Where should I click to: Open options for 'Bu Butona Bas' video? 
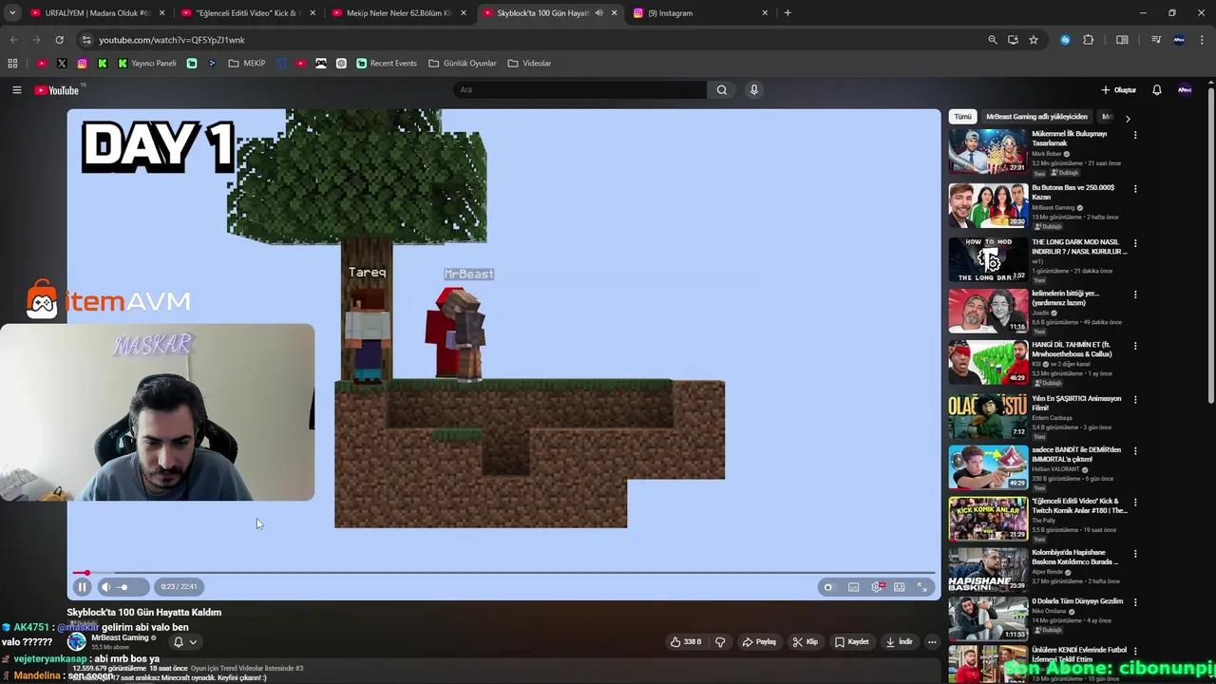tap(1135, 189)
